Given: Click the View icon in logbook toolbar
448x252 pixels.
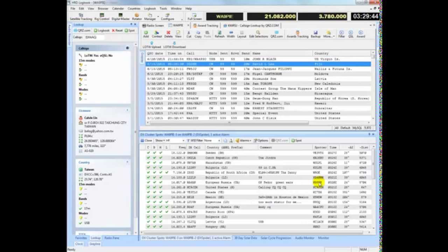Looking at the screenshot, I should (178, 34).
